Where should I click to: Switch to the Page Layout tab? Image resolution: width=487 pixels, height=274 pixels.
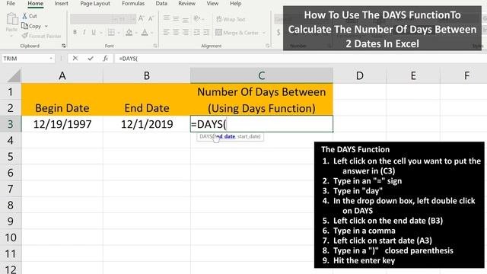click(95, 3)
